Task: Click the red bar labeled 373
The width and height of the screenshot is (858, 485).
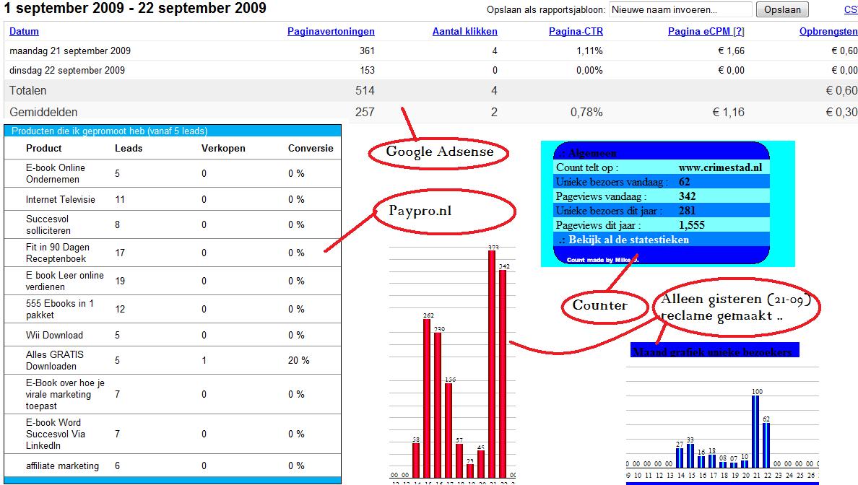Action: coord(492,364)
